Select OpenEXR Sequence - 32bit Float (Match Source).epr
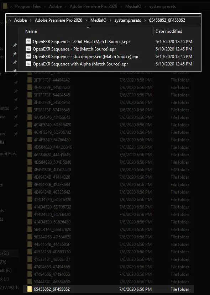Viewport: 210px width, 295px height. 81,41
